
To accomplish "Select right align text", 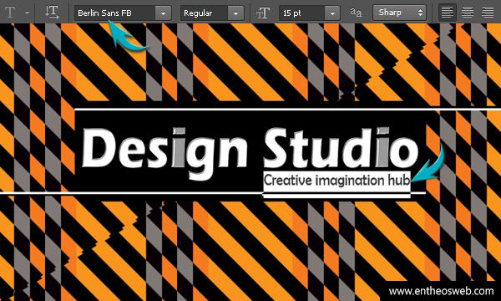I will (488, 13).
